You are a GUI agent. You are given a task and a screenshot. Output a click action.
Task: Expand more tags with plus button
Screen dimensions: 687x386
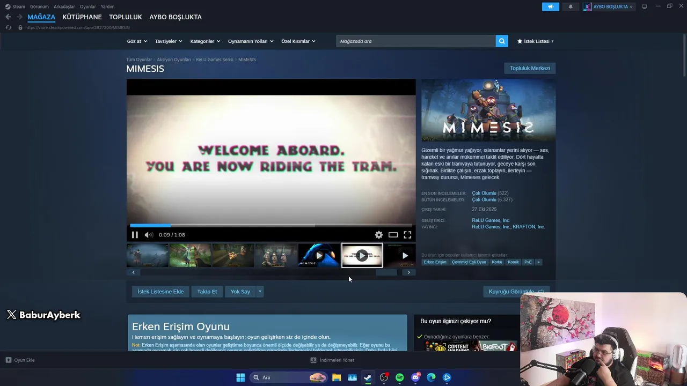[538, 262]
